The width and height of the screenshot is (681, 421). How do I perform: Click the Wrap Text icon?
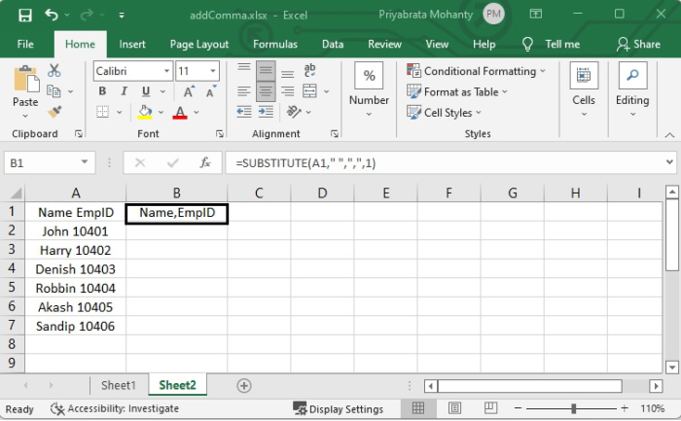[311, 71]
